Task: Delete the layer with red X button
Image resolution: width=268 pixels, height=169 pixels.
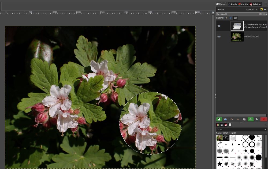Action: pyautogui.click(x=264, y=119)
